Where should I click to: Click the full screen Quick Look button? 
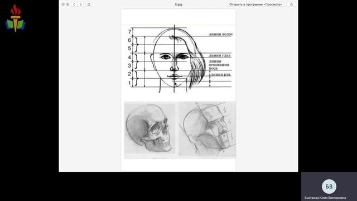(68, 4)
